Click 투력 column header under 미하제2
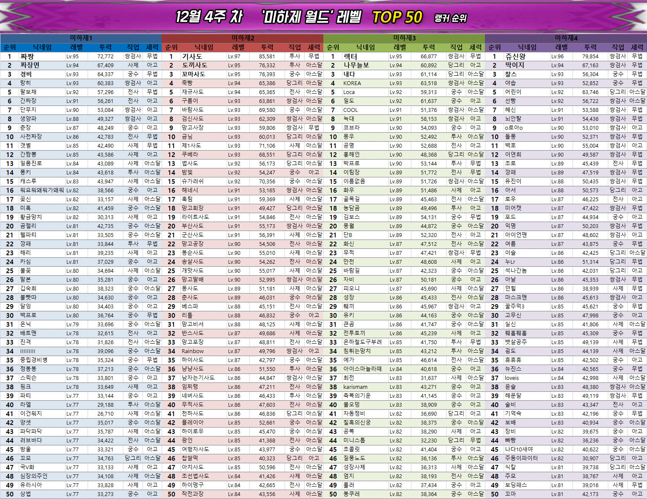This screenshot has height=499, width=647. [x=267, y=47]
